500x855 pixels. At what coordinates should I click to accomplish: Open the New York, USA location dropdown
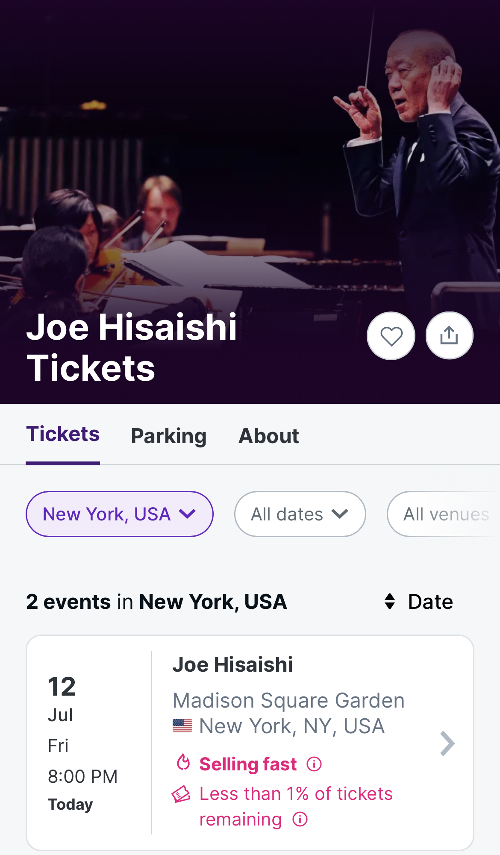point(120,514)
